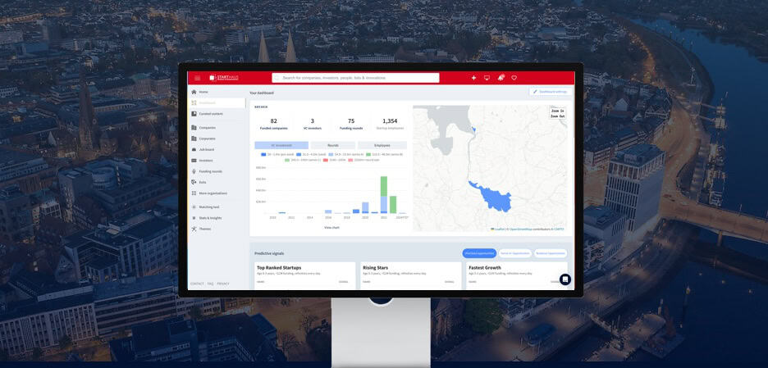Click the Starthaus logo
Image resolution: width=768 pixels, height=368 pixels.
coord(224,78)
